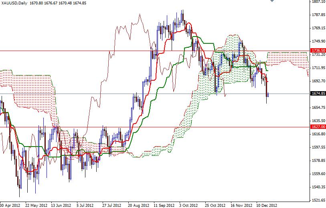Click the 3 Oct 2012 date label

click(x=189, y=205)
